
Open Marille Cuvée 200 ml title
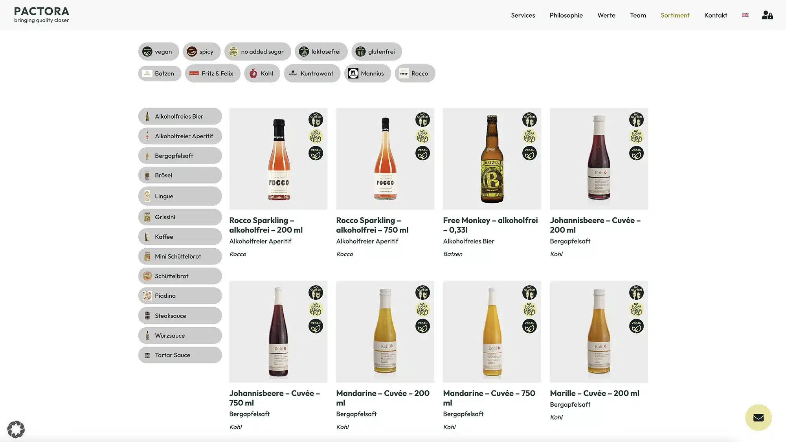(595, 393)
